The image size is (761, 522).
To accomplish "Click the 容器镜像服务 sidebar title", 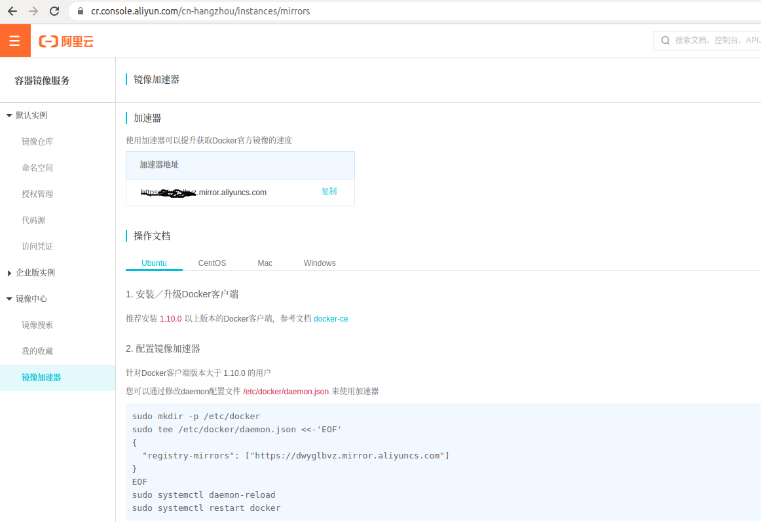I will 42,81.
